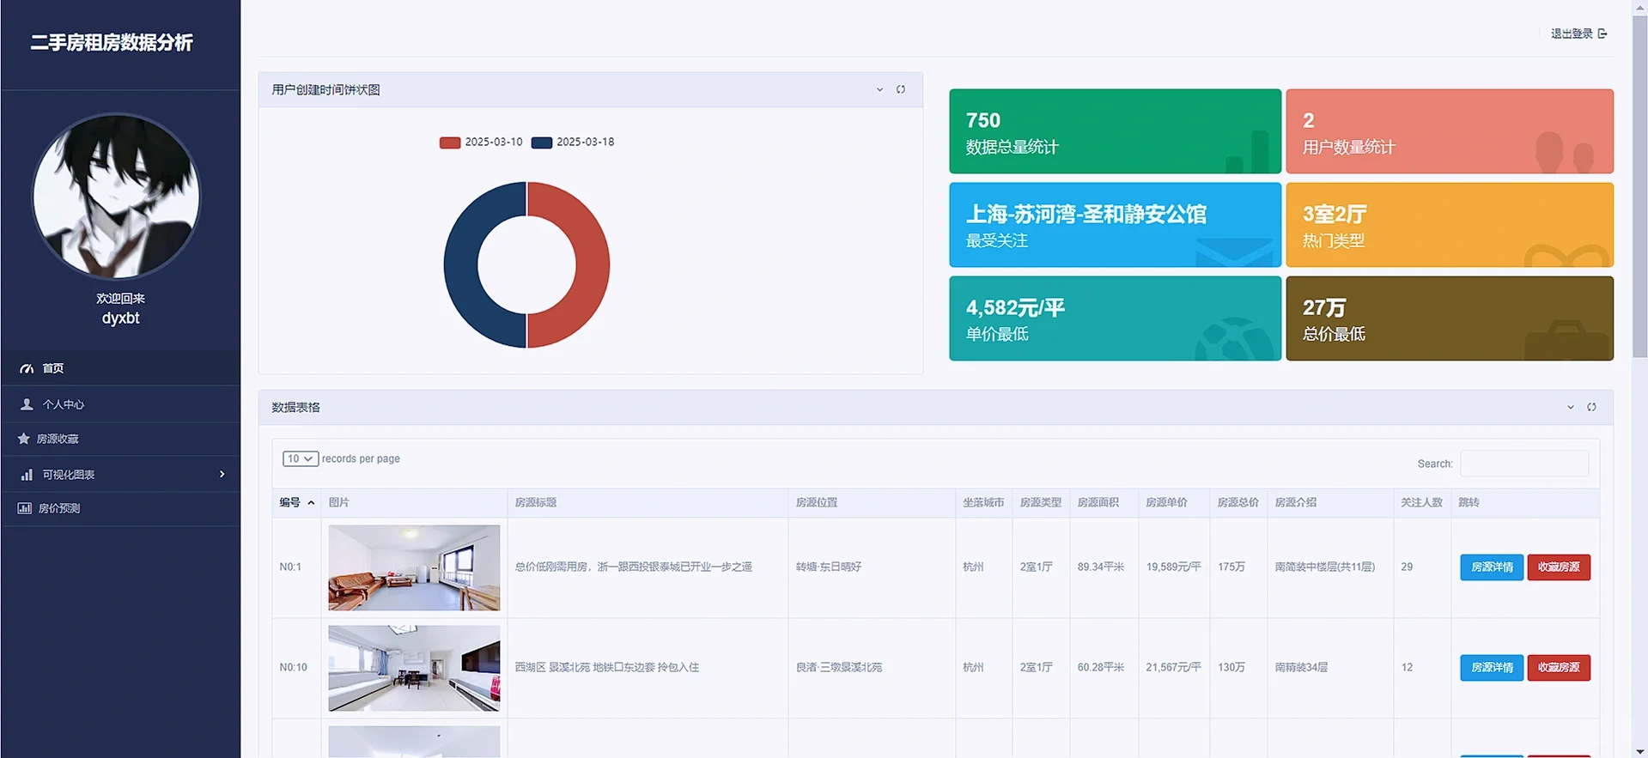Click the red segment of the donut chart
Screen dimensions: 1648x758
coord(593,264)
